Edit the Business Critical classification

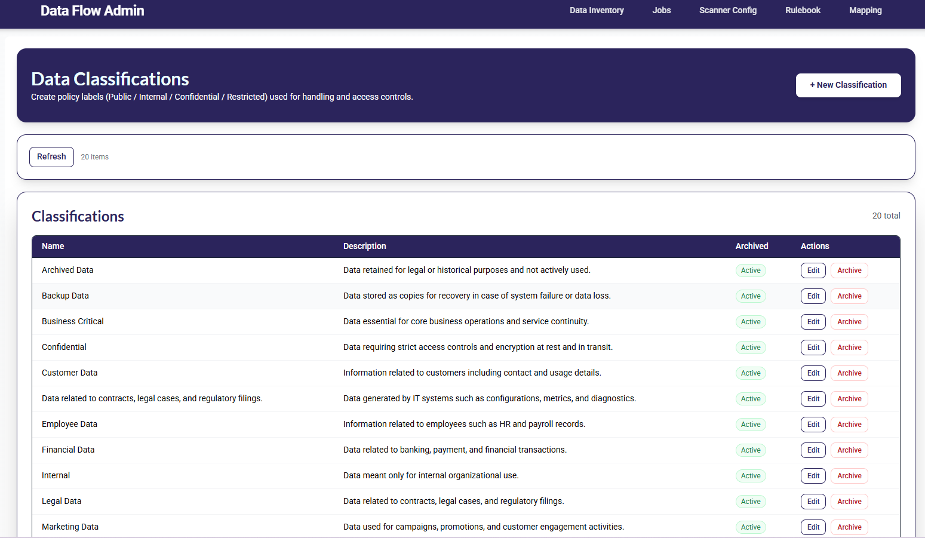coord(813,322)
